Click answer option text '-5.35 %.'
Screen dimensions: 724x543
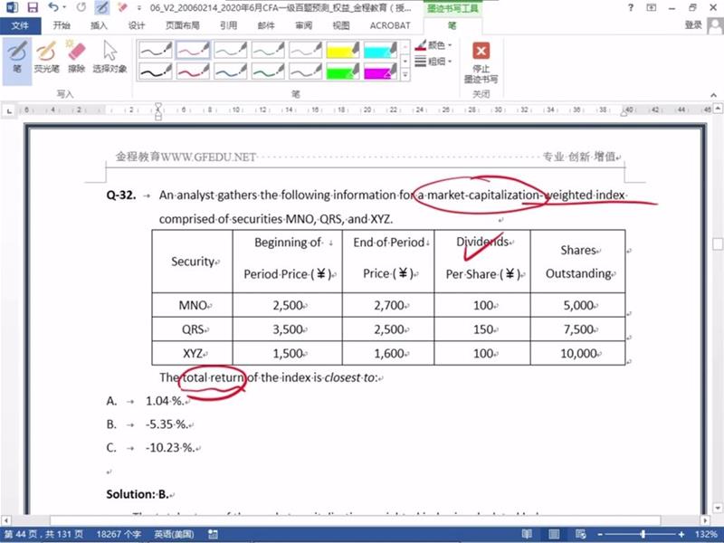(167, 424)
